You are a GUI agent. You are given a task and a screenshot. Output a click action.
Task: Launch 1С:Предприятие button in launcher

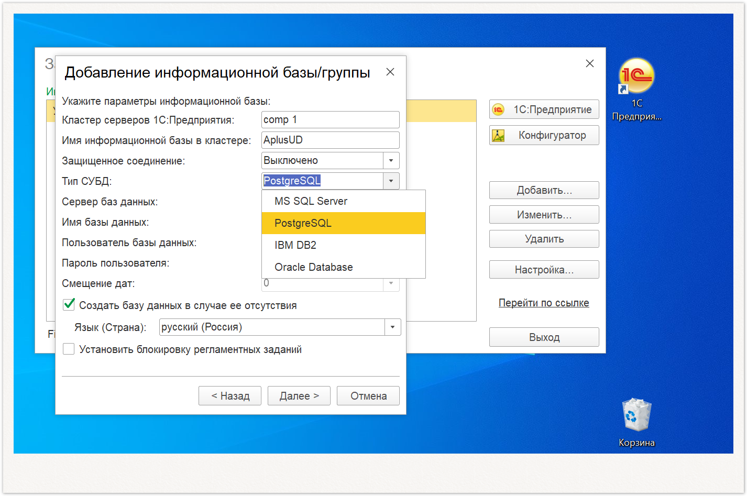[544, 109]
